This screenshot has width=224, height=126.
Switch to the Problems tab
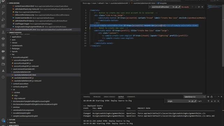coord(97,97)
